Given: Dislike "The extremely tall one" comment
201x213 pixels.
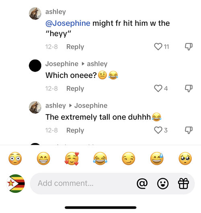Looking at the screenshot, I should tap(189, 130).
